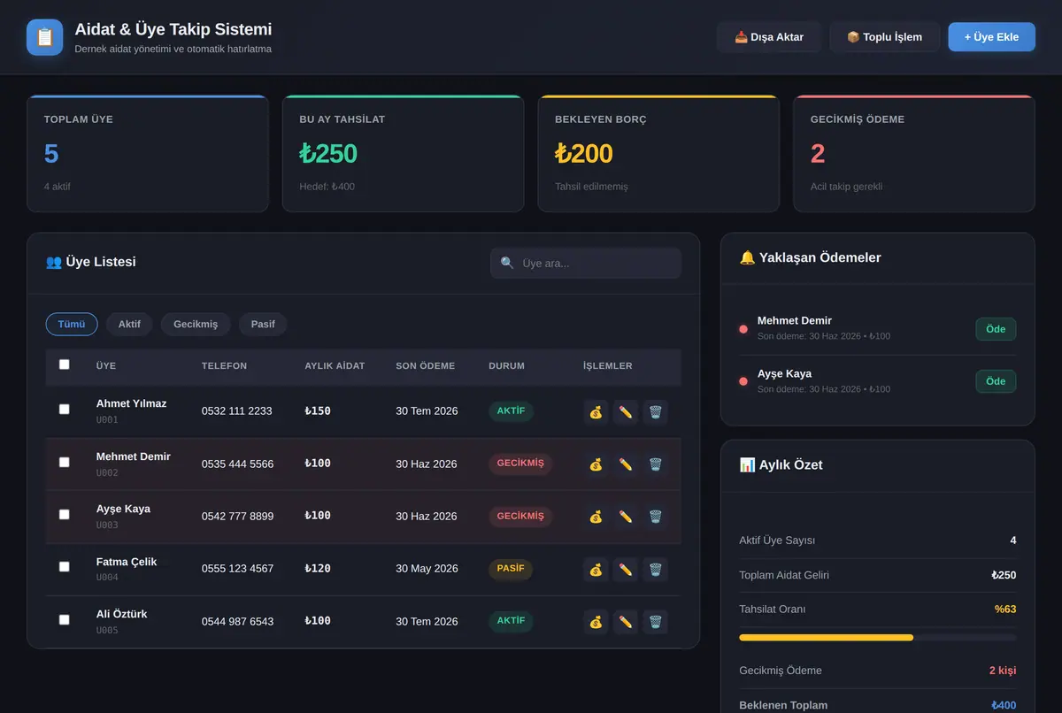This screenshot has height=713, width=1062.
Task: Select the Bu Ay Tahsilat card
Action: tap(403, 154)
